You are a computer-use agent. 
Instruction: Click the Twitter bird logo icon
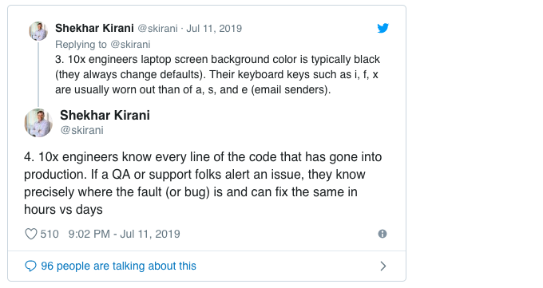click(x=382, y=28)
